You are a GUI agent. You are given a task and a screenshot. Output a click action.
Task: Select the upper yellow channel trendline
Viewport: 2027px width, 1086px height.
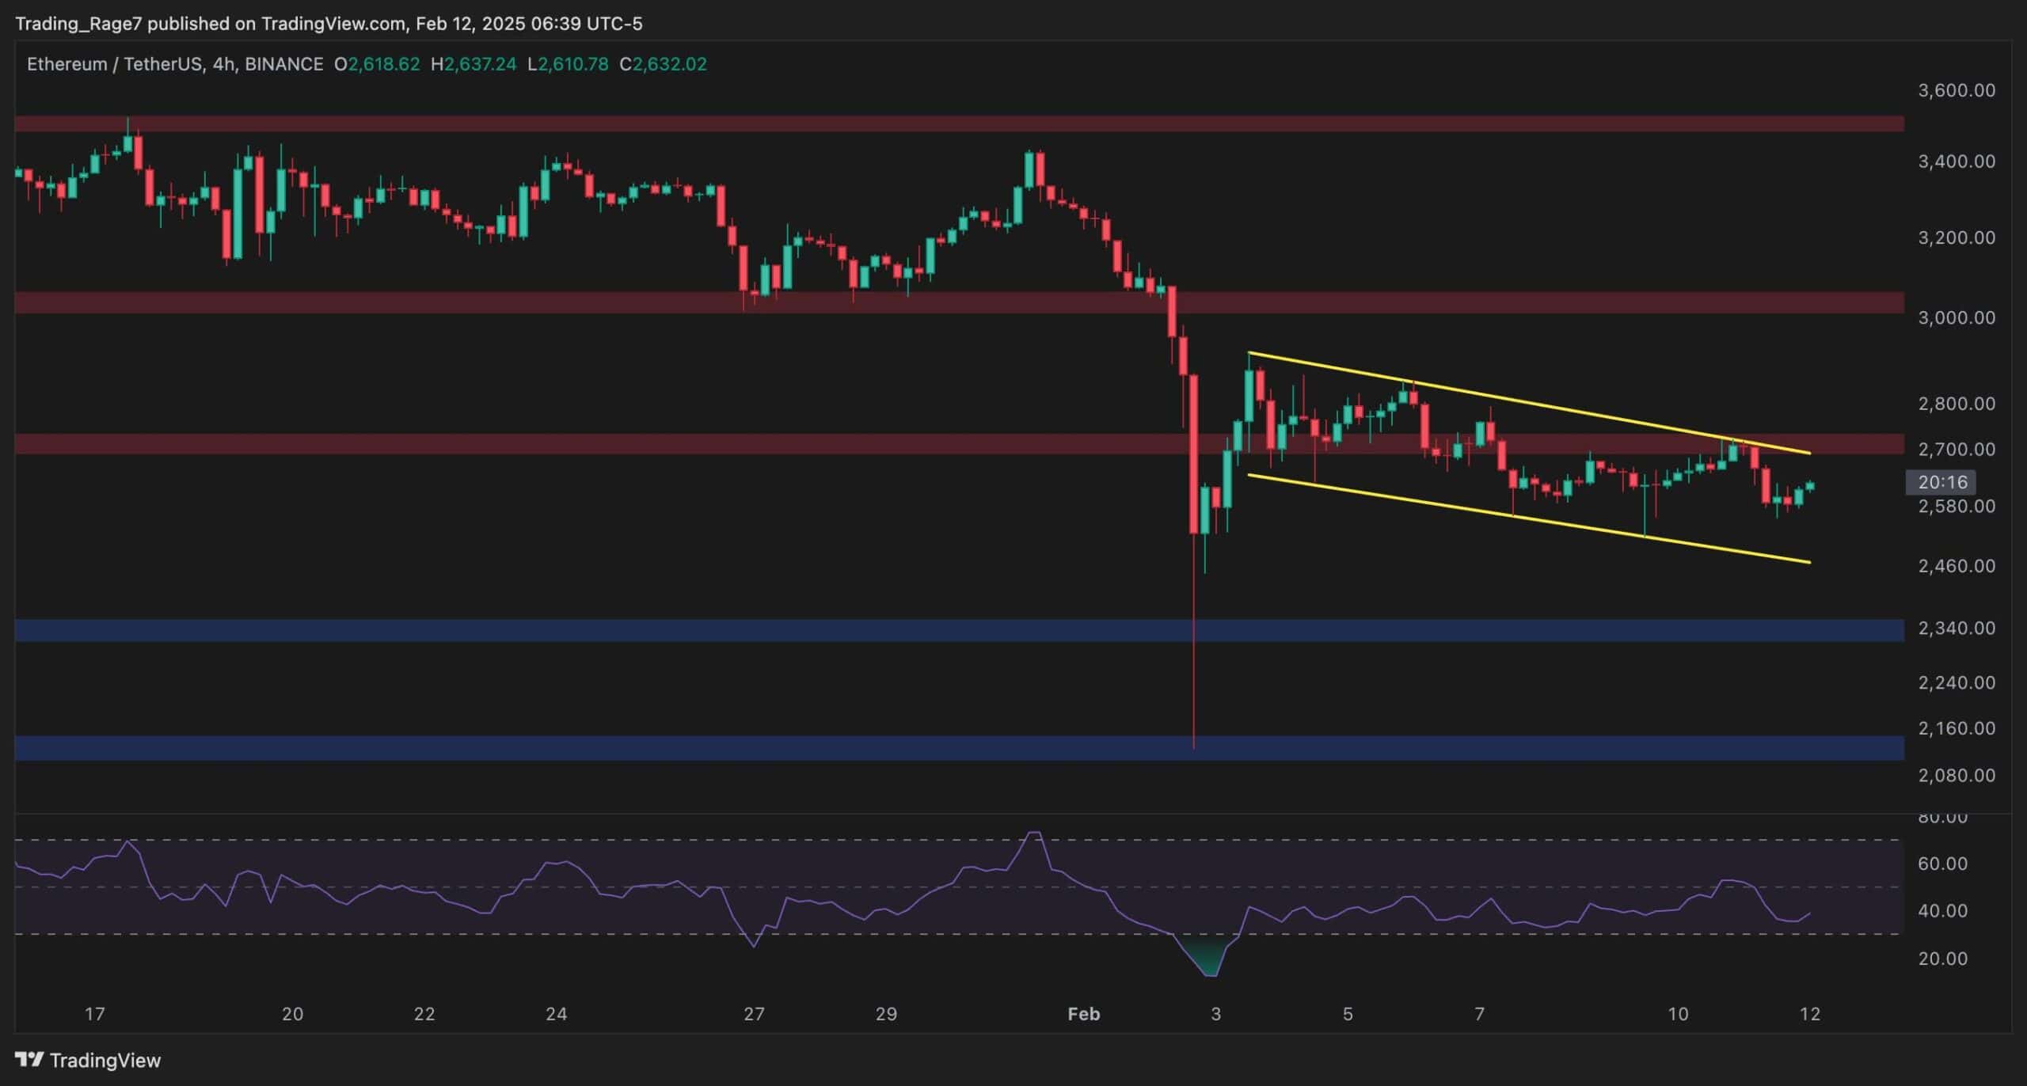pyautogui.click(x=1528, y=403)
